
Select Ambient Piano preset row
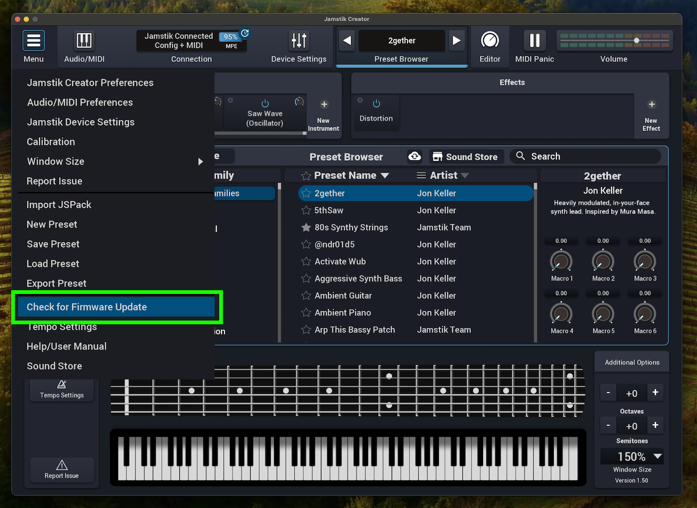click(416, 313)
